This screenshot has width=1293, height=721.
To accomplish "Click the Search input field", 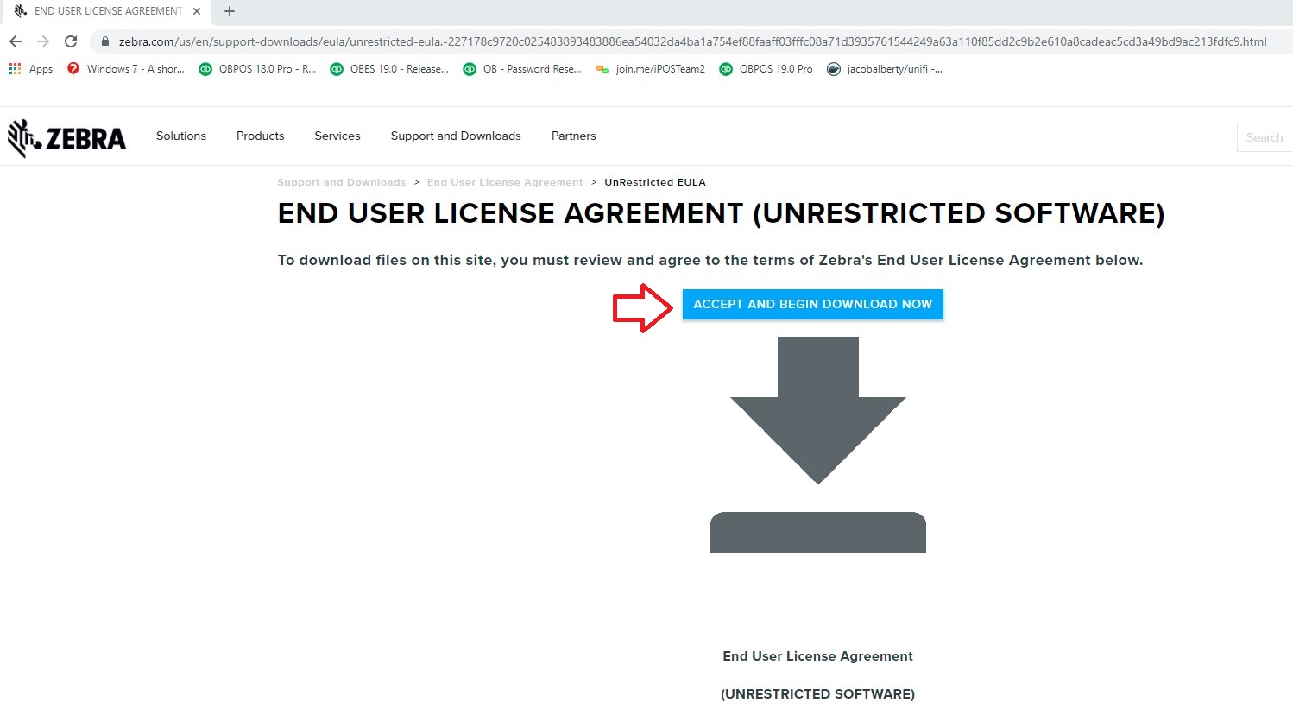I will tap(1265, 137).
